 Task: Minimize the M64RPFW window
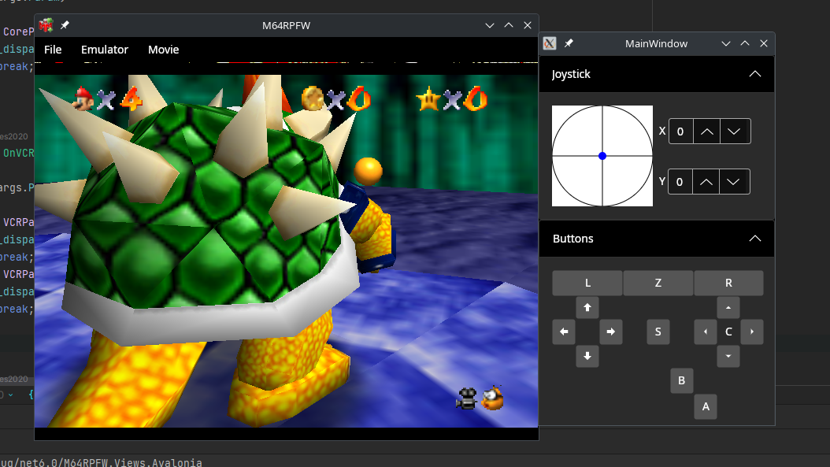(x=490, y=25)
